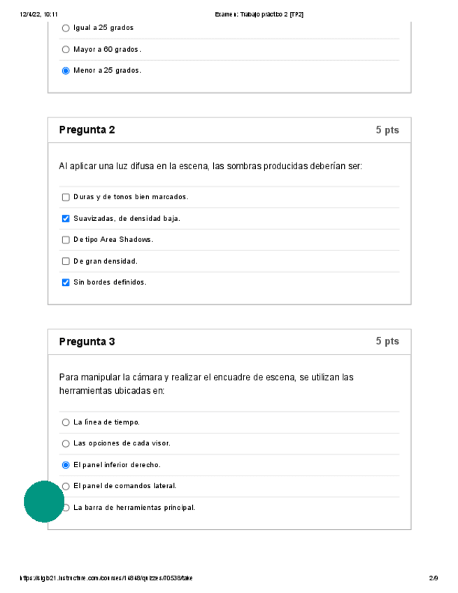Screen dimensions: 458x593
Task: Uncheck the 'Sin bordes definidos' option
Action: 66,283
